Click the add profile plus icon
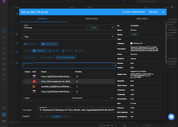The width and height of the screenshot is (178, 127). click(x=116, y=1)
